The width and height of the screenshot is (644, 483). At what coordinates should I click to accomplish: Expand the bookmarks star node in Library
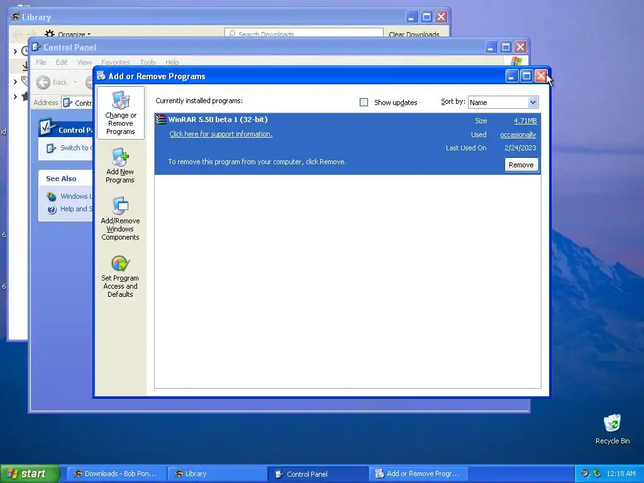[15, 97]
